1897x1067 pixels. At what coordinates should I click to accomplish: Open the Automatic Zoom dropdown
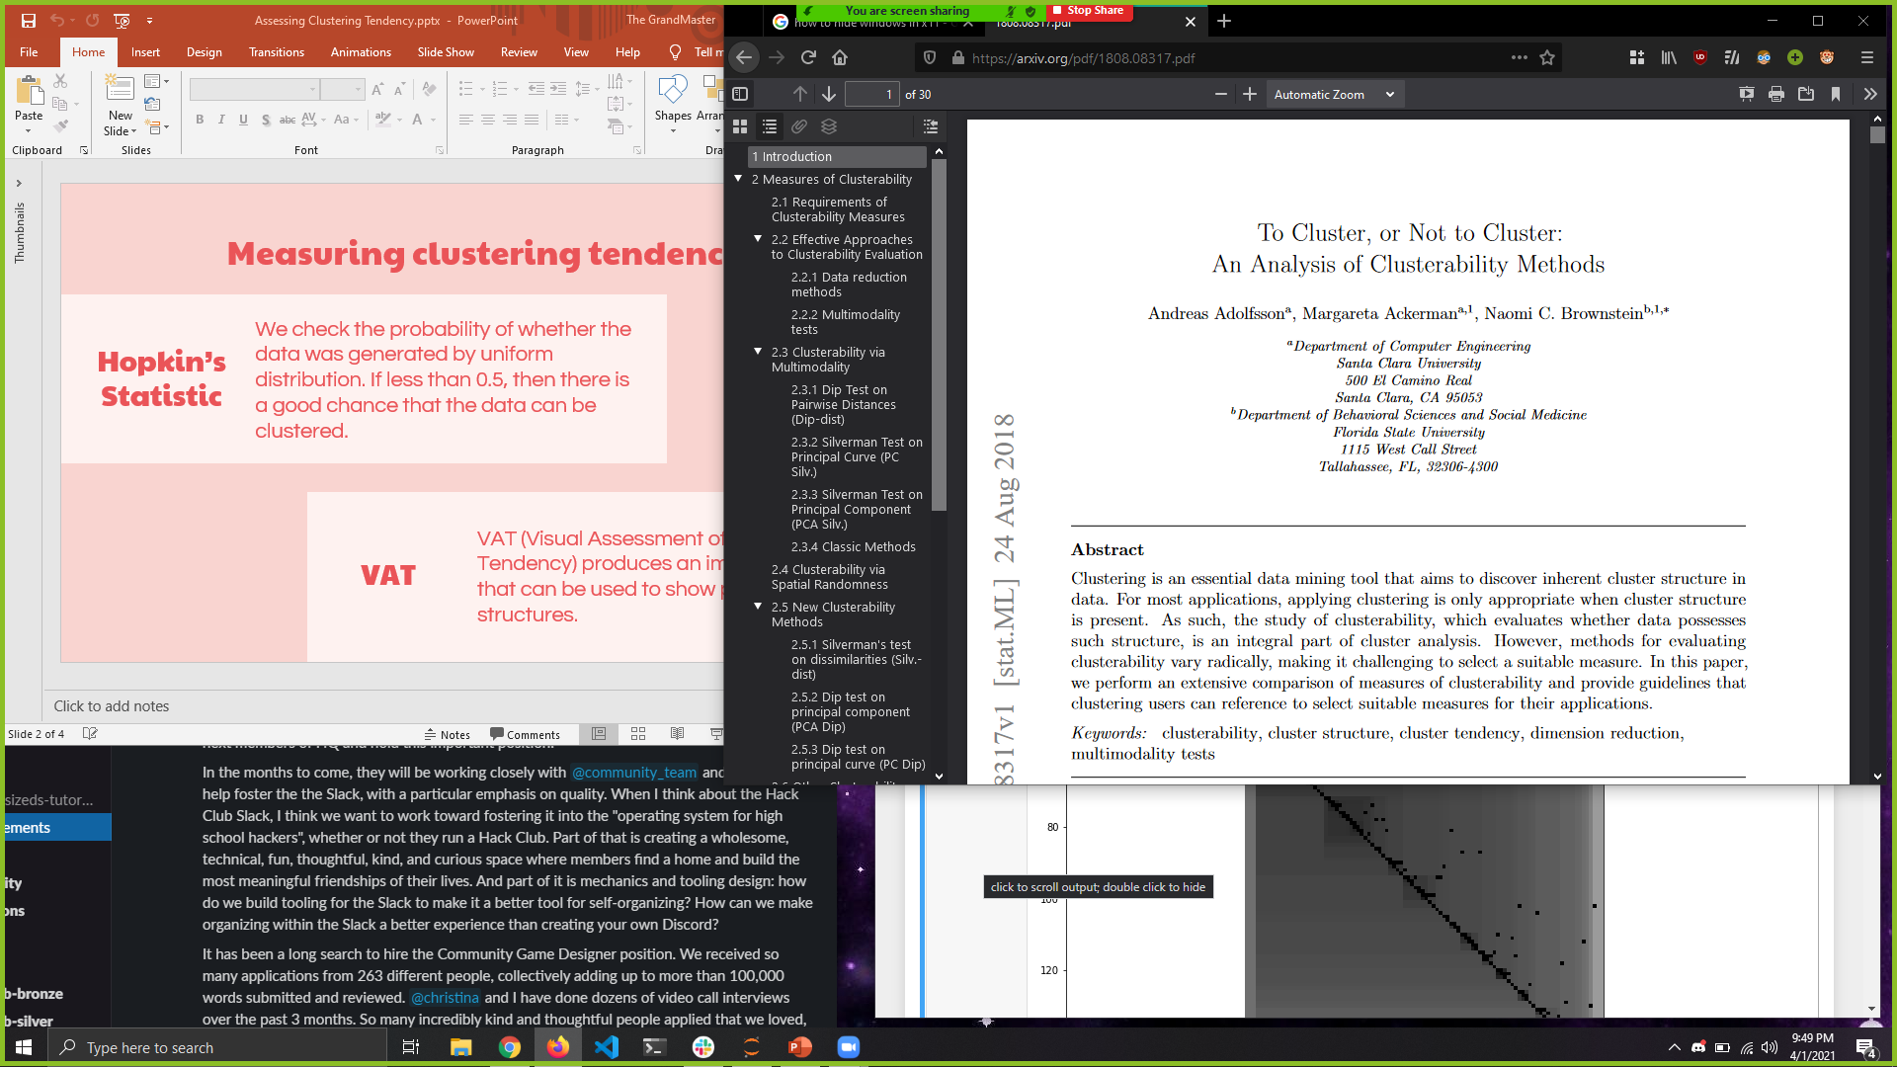[x=1334, y=94]
